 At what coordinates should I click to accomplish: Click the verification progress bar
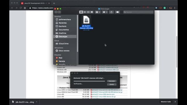(x=89, y=81)
